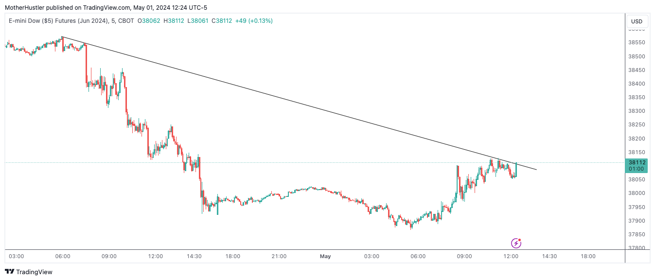Click the Close value C38112
The image size is (655, 280).
(220, 21)
